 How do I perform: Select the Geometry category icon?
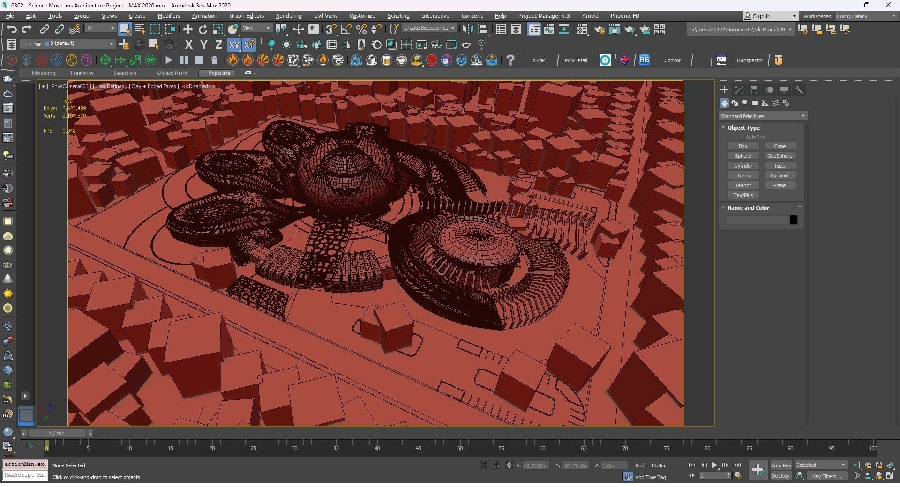tap(724, 103)
